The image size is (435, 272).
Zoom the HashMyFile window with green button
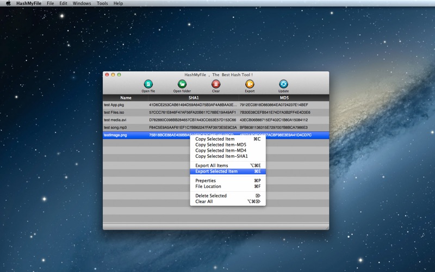coord(119,75)
